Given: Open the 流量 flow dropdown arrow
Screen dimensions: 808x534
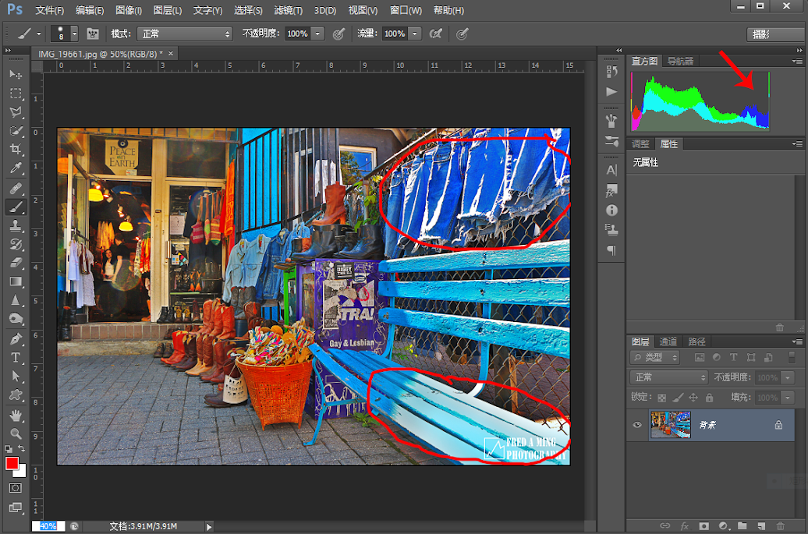Looking at the screenshot, I should point(415,34).
